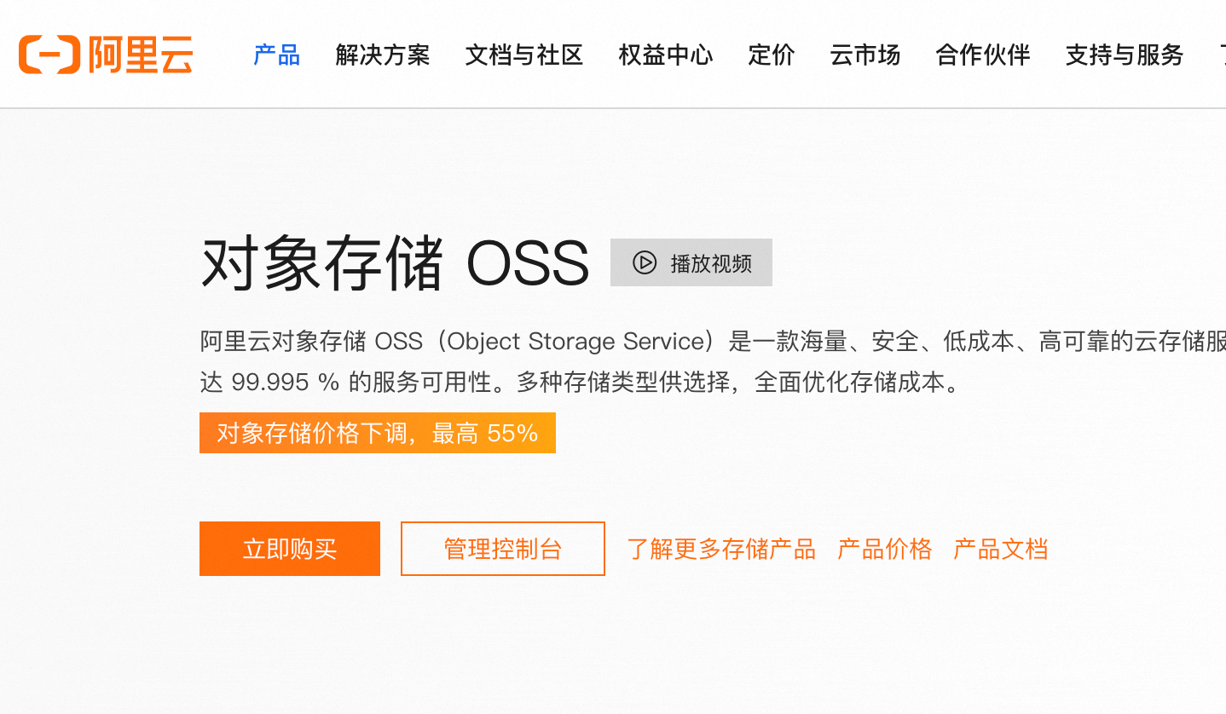The height and width of the screenshot is (714, 1226).
Task: Open the 产品价格 link
Action: [x=884, y=549]
